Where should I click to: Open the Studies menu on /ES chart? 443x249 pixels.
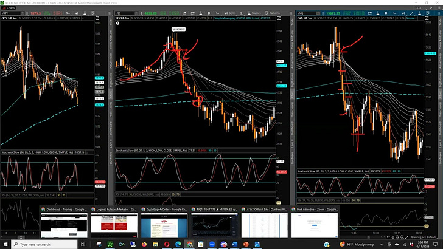254,13
